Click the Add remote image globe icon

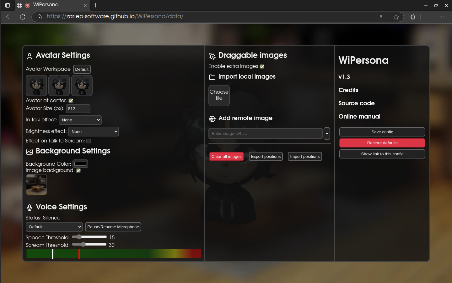(x=212, y=119)
